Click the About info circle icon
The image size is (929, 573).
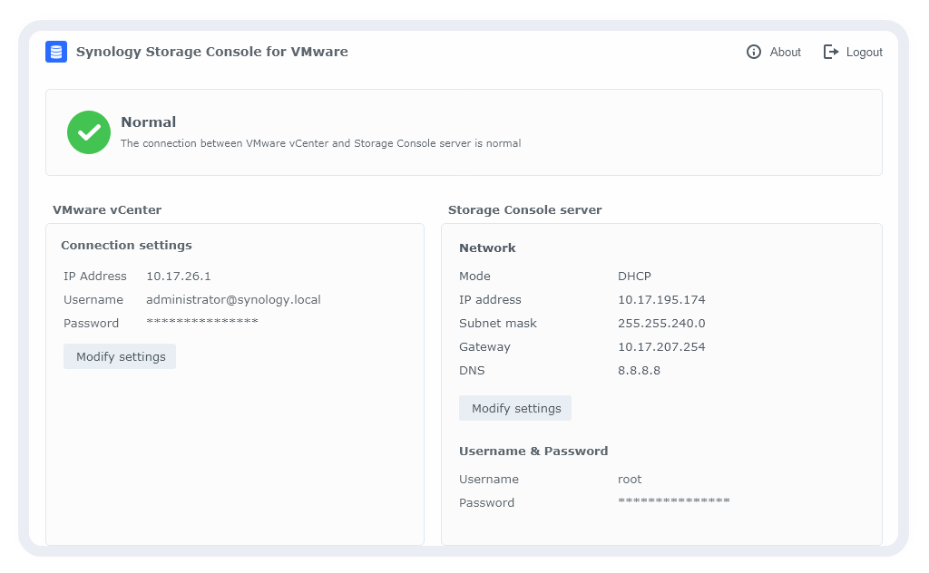click(x=754, y=52)
